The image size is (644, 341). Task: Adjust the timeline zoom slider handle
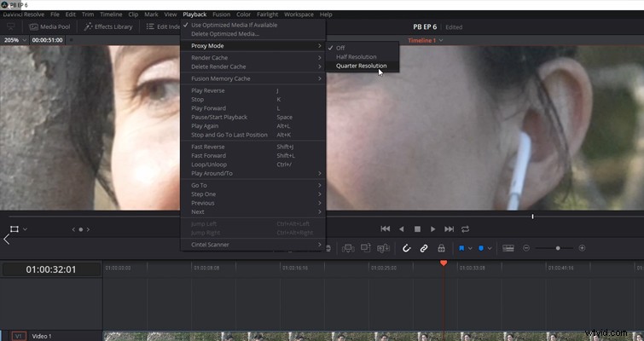pyautogui.click(x=558, y=248)
